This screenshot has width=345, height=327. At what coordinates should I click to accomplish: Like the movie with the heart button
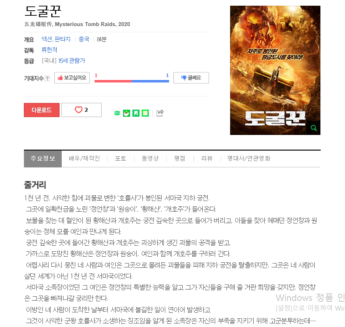pyautogui.click(x=81, y=110)
